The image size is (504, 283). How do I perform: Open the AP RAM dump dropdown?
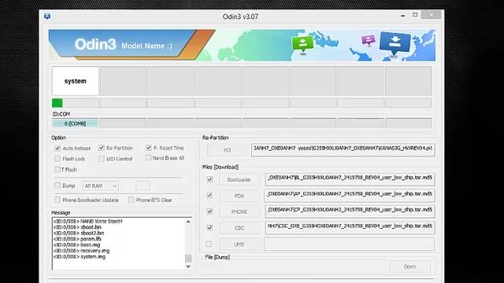click(101, 186)
